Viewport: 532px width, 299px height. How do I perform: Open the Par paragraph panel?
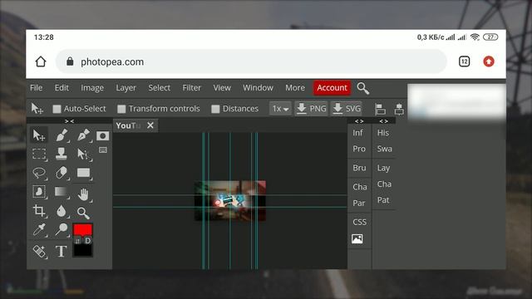tap(359, 203)
